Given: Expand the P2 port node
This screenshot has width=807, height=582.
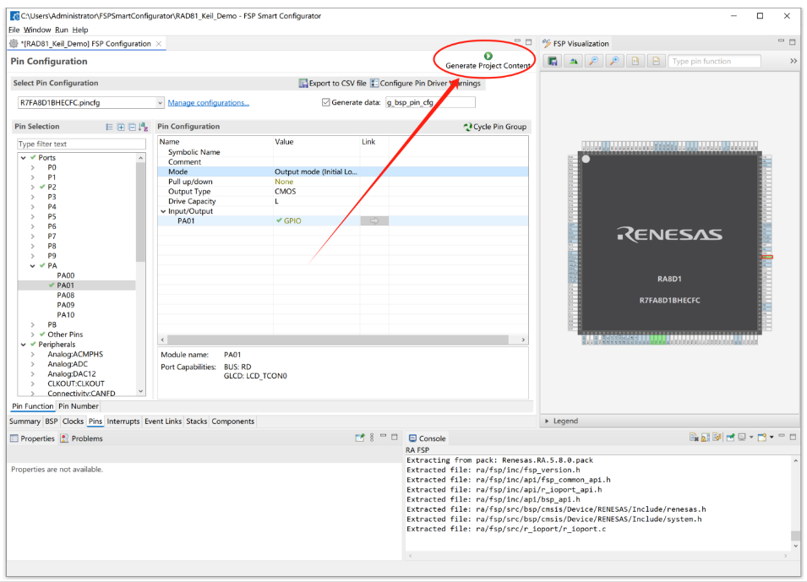Looking at the screenshot, I should [x=33, y=187].
